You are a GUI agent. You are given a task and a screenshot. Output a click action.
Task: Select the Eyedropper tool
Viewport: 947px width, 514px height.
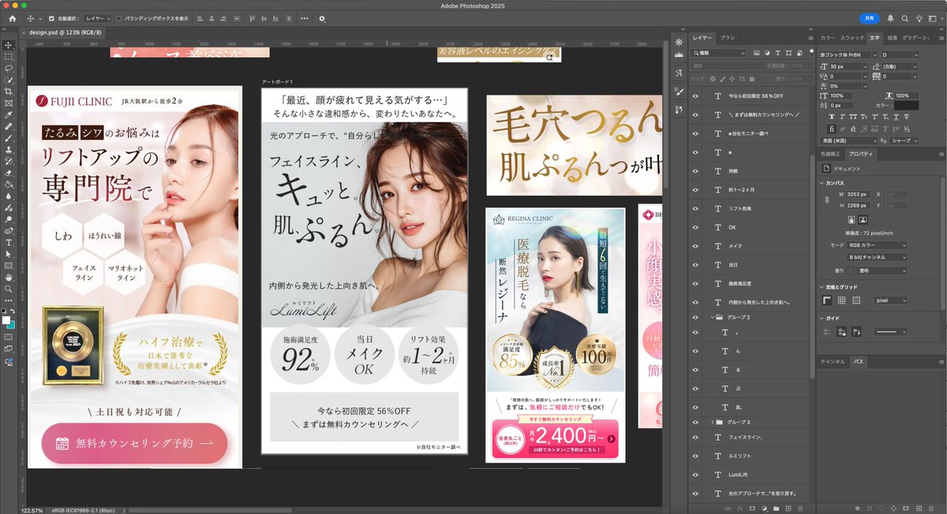pos(8,114)
